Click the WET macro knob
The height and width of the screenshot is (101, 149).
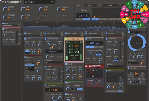click(23, 9)
